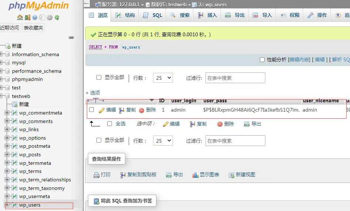Click the log out door icon

click(27, 17)
